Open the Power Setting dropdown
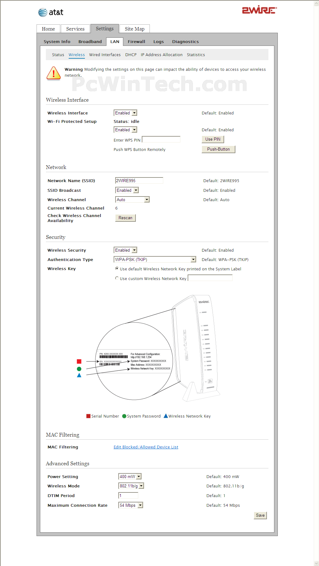319x566 pixels. [130, 477]
